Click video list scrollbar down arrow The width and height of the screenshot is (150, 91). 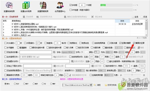click(146, 35)
